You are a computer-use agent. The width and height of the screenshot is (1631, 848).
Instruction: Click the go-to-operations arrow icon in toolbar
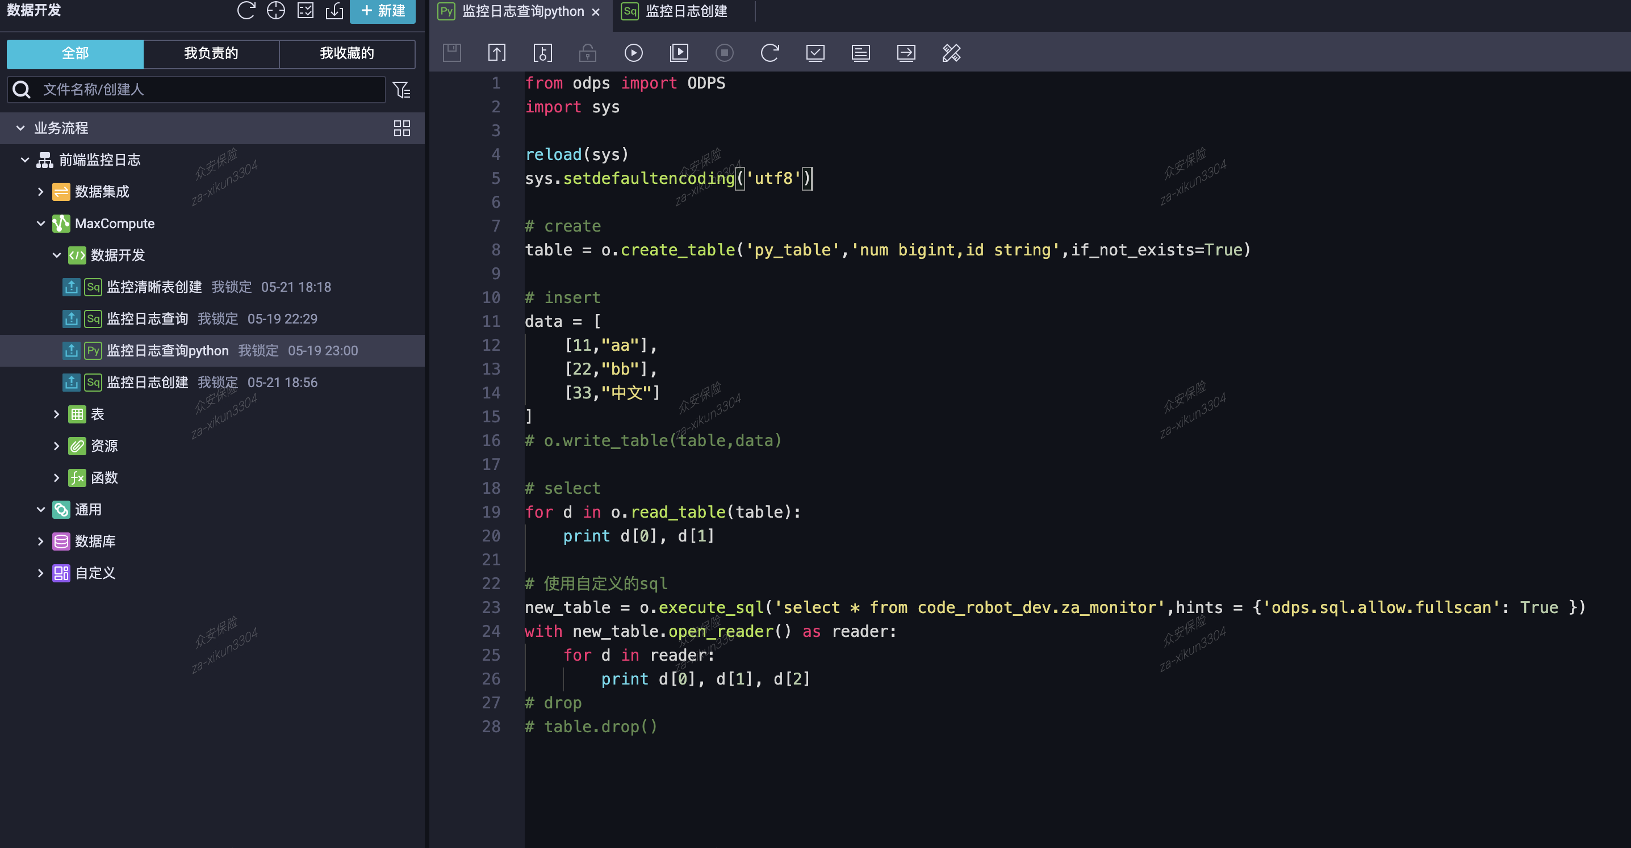pos(906,53)
